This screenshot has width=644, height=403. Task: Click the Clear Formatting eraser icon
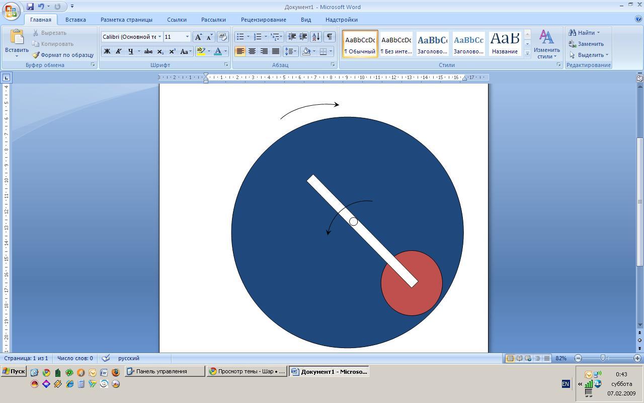[222, 37]
